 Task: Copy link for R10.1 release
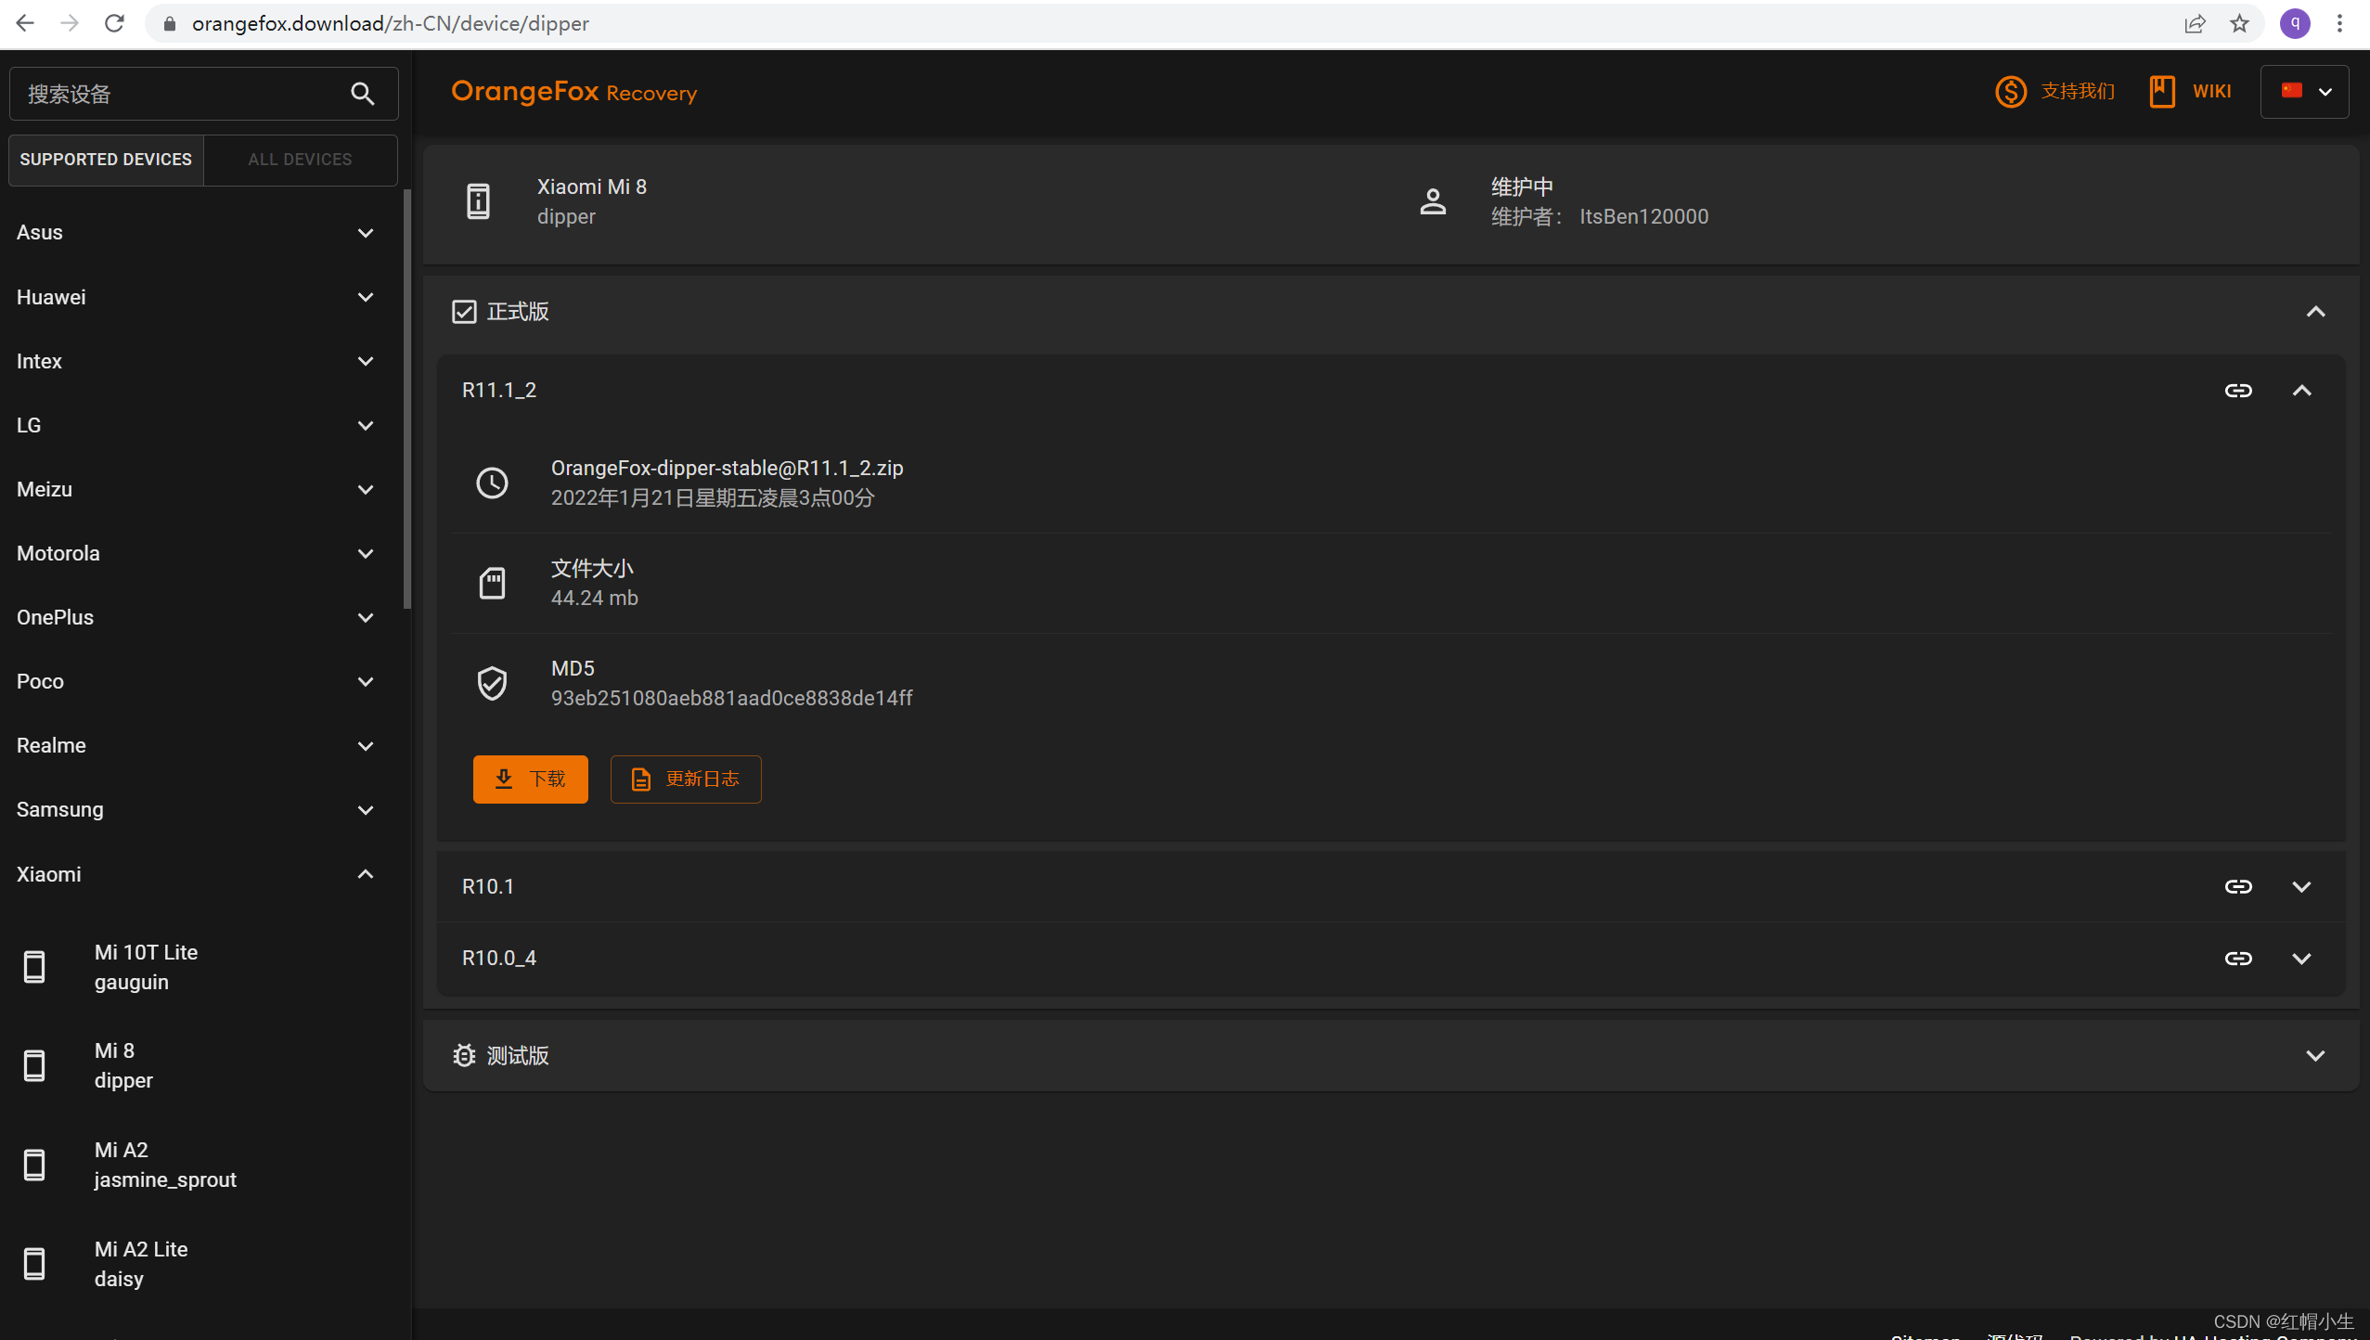coord(2237,887)
